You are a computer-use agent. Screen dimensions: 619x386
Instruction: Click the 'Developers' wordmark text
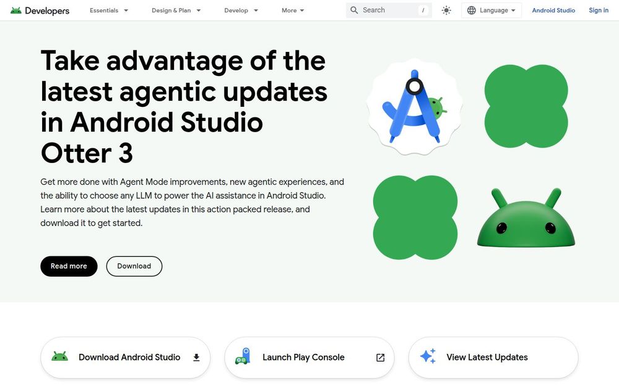47,10
